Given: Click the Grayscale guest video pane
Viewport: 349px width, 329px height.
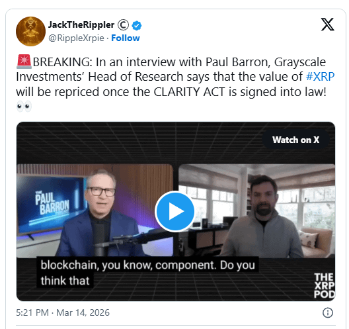Looking at the screenshot, I should 256,211.
